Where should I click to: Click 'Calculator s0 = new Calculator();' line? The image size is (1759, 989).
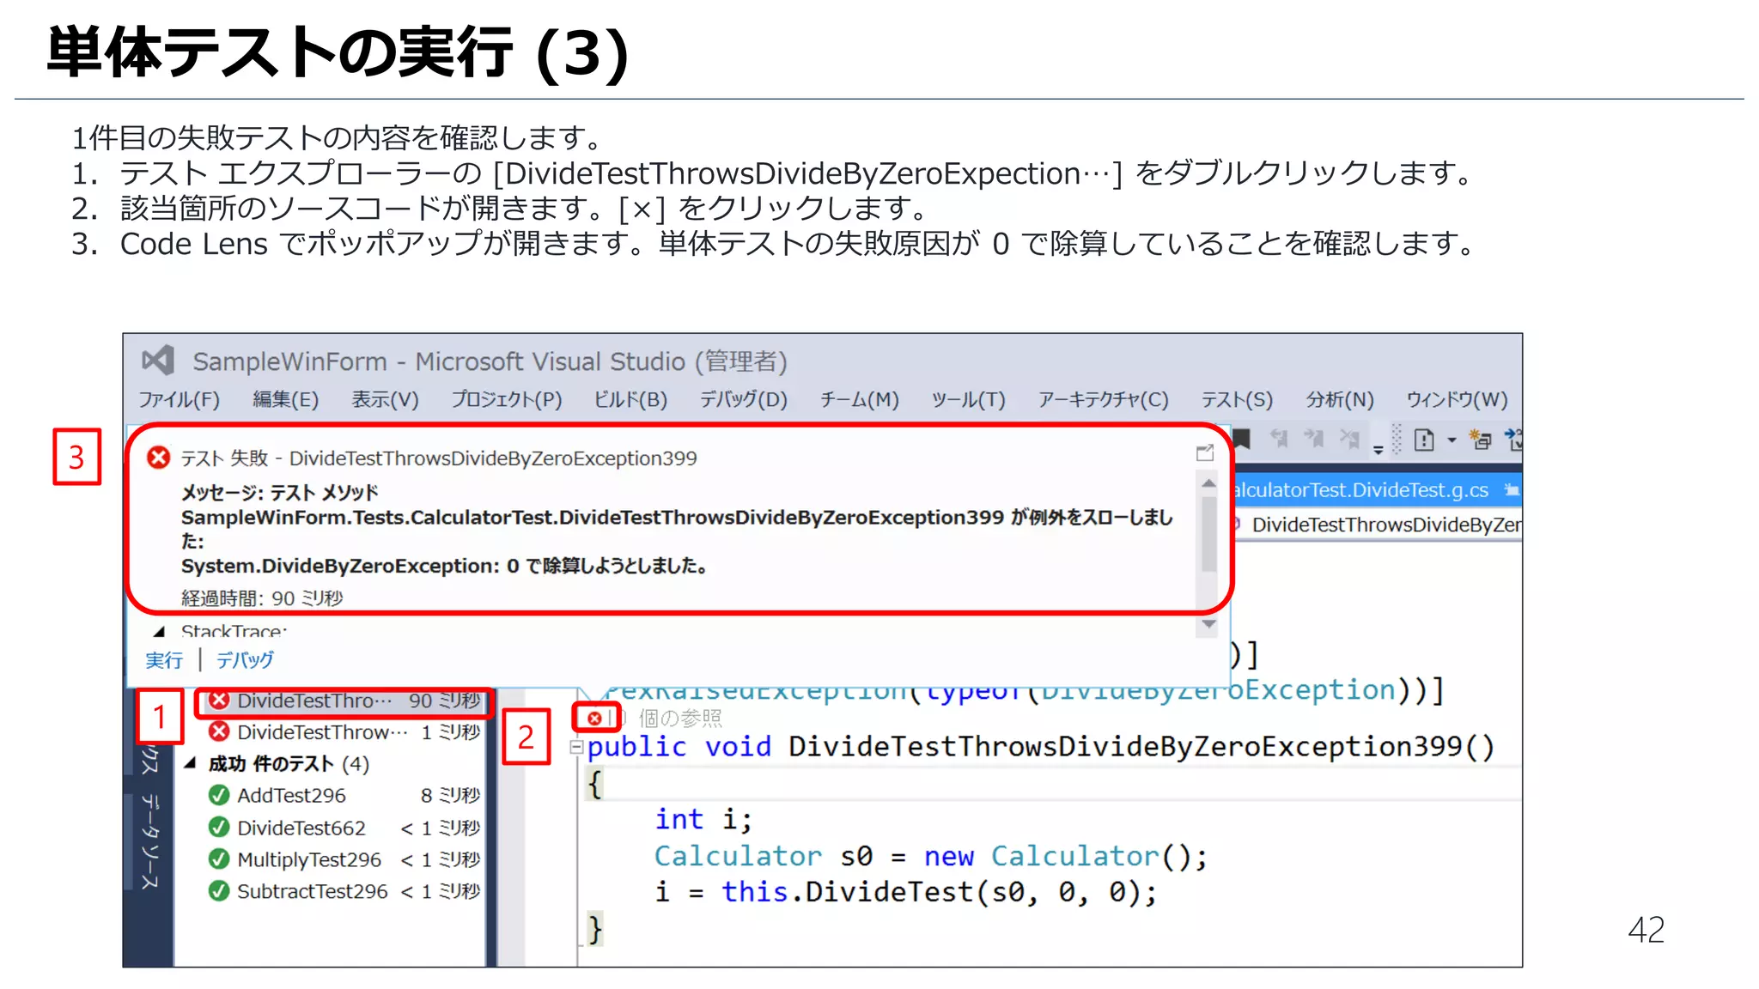point(931,856)
